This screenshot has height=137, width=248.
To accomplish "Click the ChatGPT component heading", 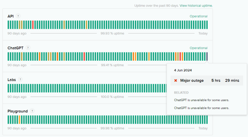I will point(15,48).
